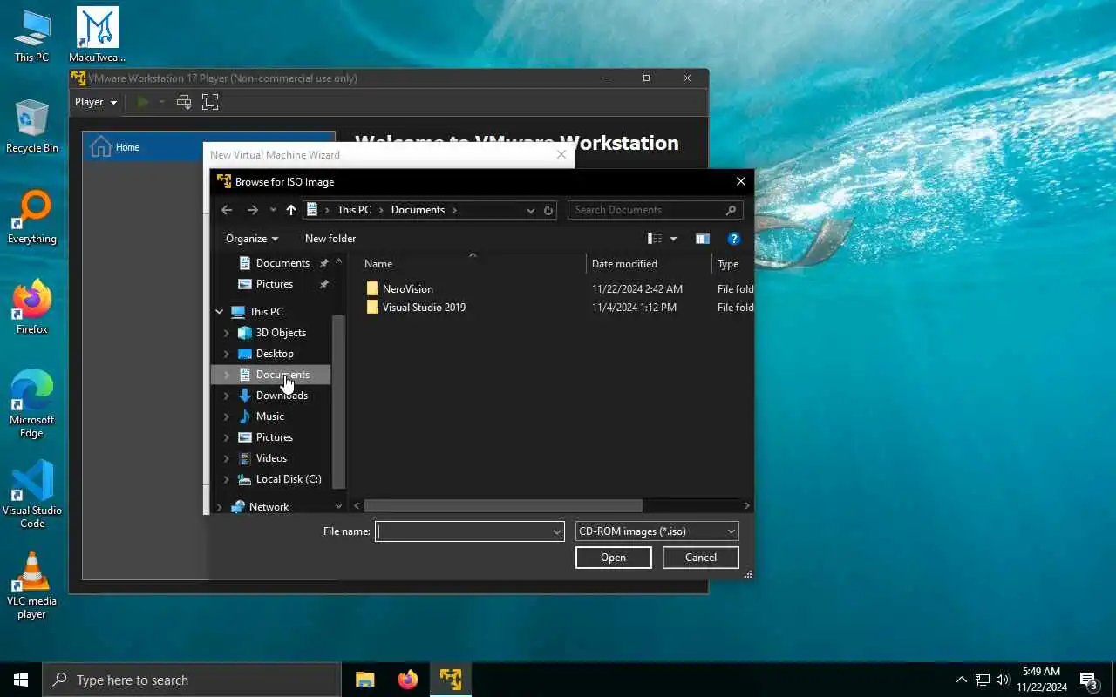Click in the File name field
1116x697 pixels.
470,531
